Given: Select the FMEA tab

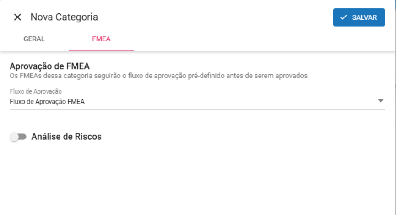Looking at the screenshot, I should [x=101, y=39].
